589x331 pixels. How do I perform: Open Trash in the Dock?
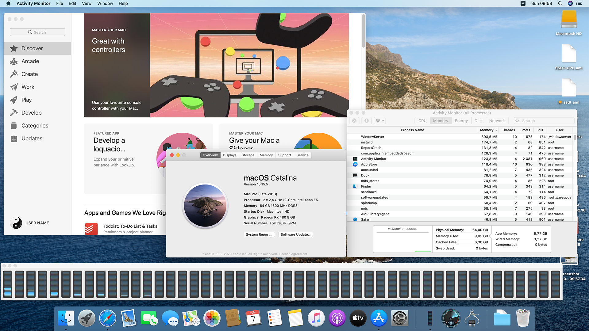pyautogui.click(x=523, y=318)
